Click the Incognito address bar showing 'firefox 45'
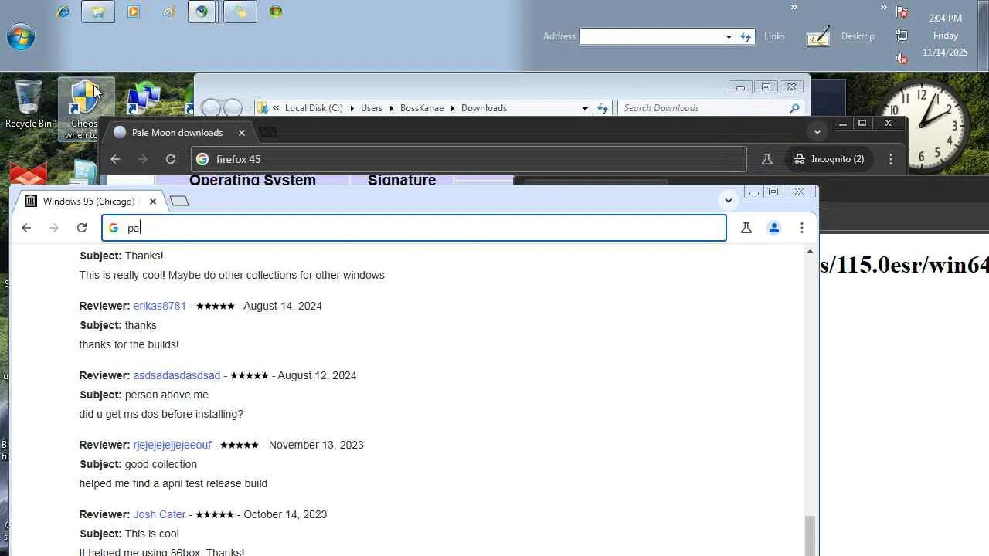 click(x=469, y=159)
